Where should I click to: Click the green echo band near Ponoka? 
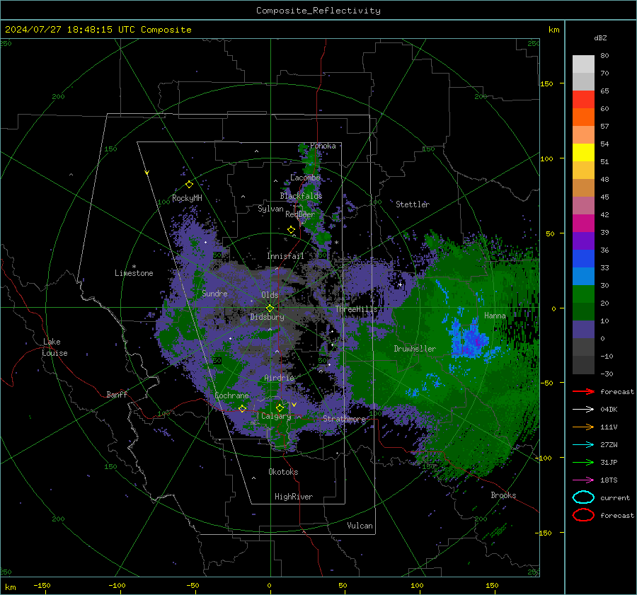(311, 161)
